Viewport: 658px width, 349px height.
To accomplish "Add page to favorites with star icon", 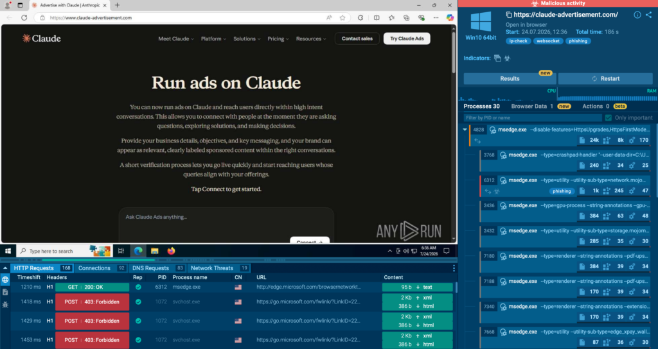I will pos(342,17).
